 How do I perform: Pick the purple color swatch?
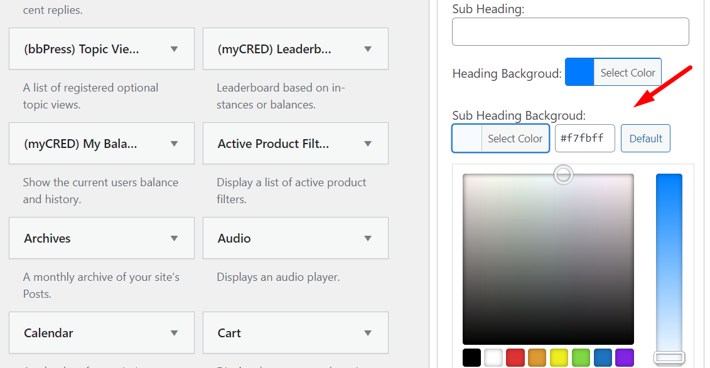click(624, 357)
